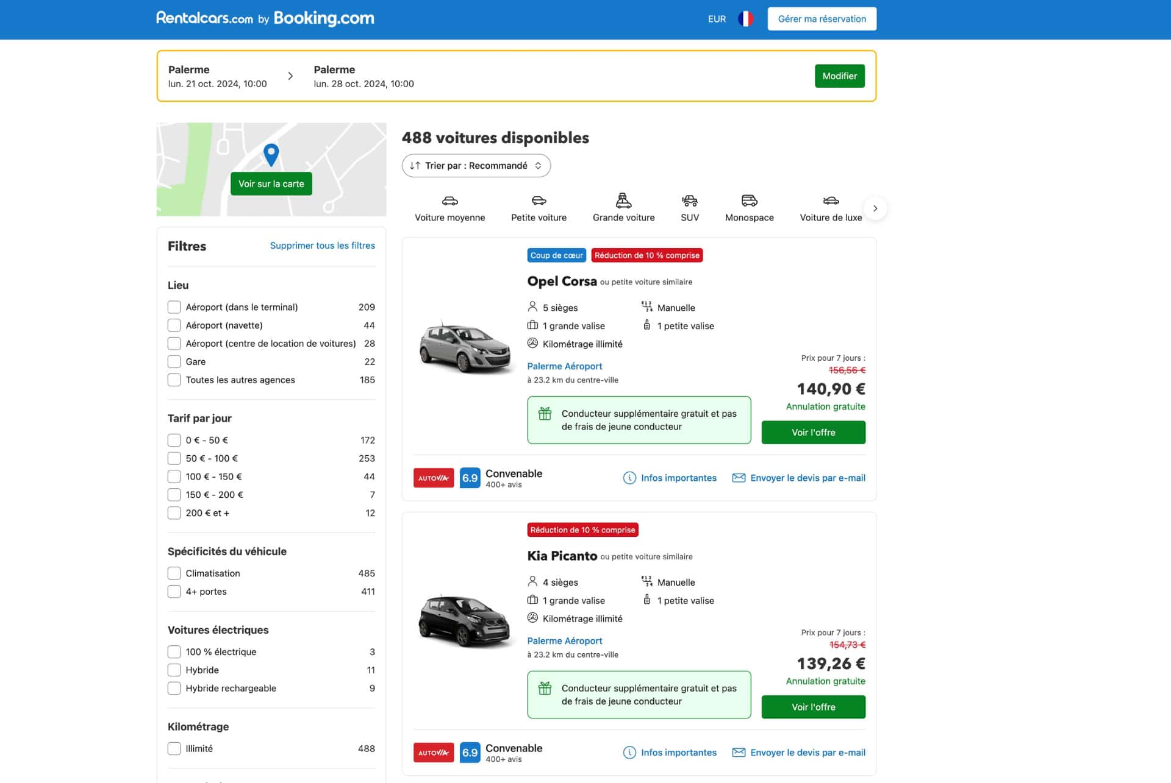
Task: Tick the 150 € - 200 € price filter
Action: pos(174,495)
